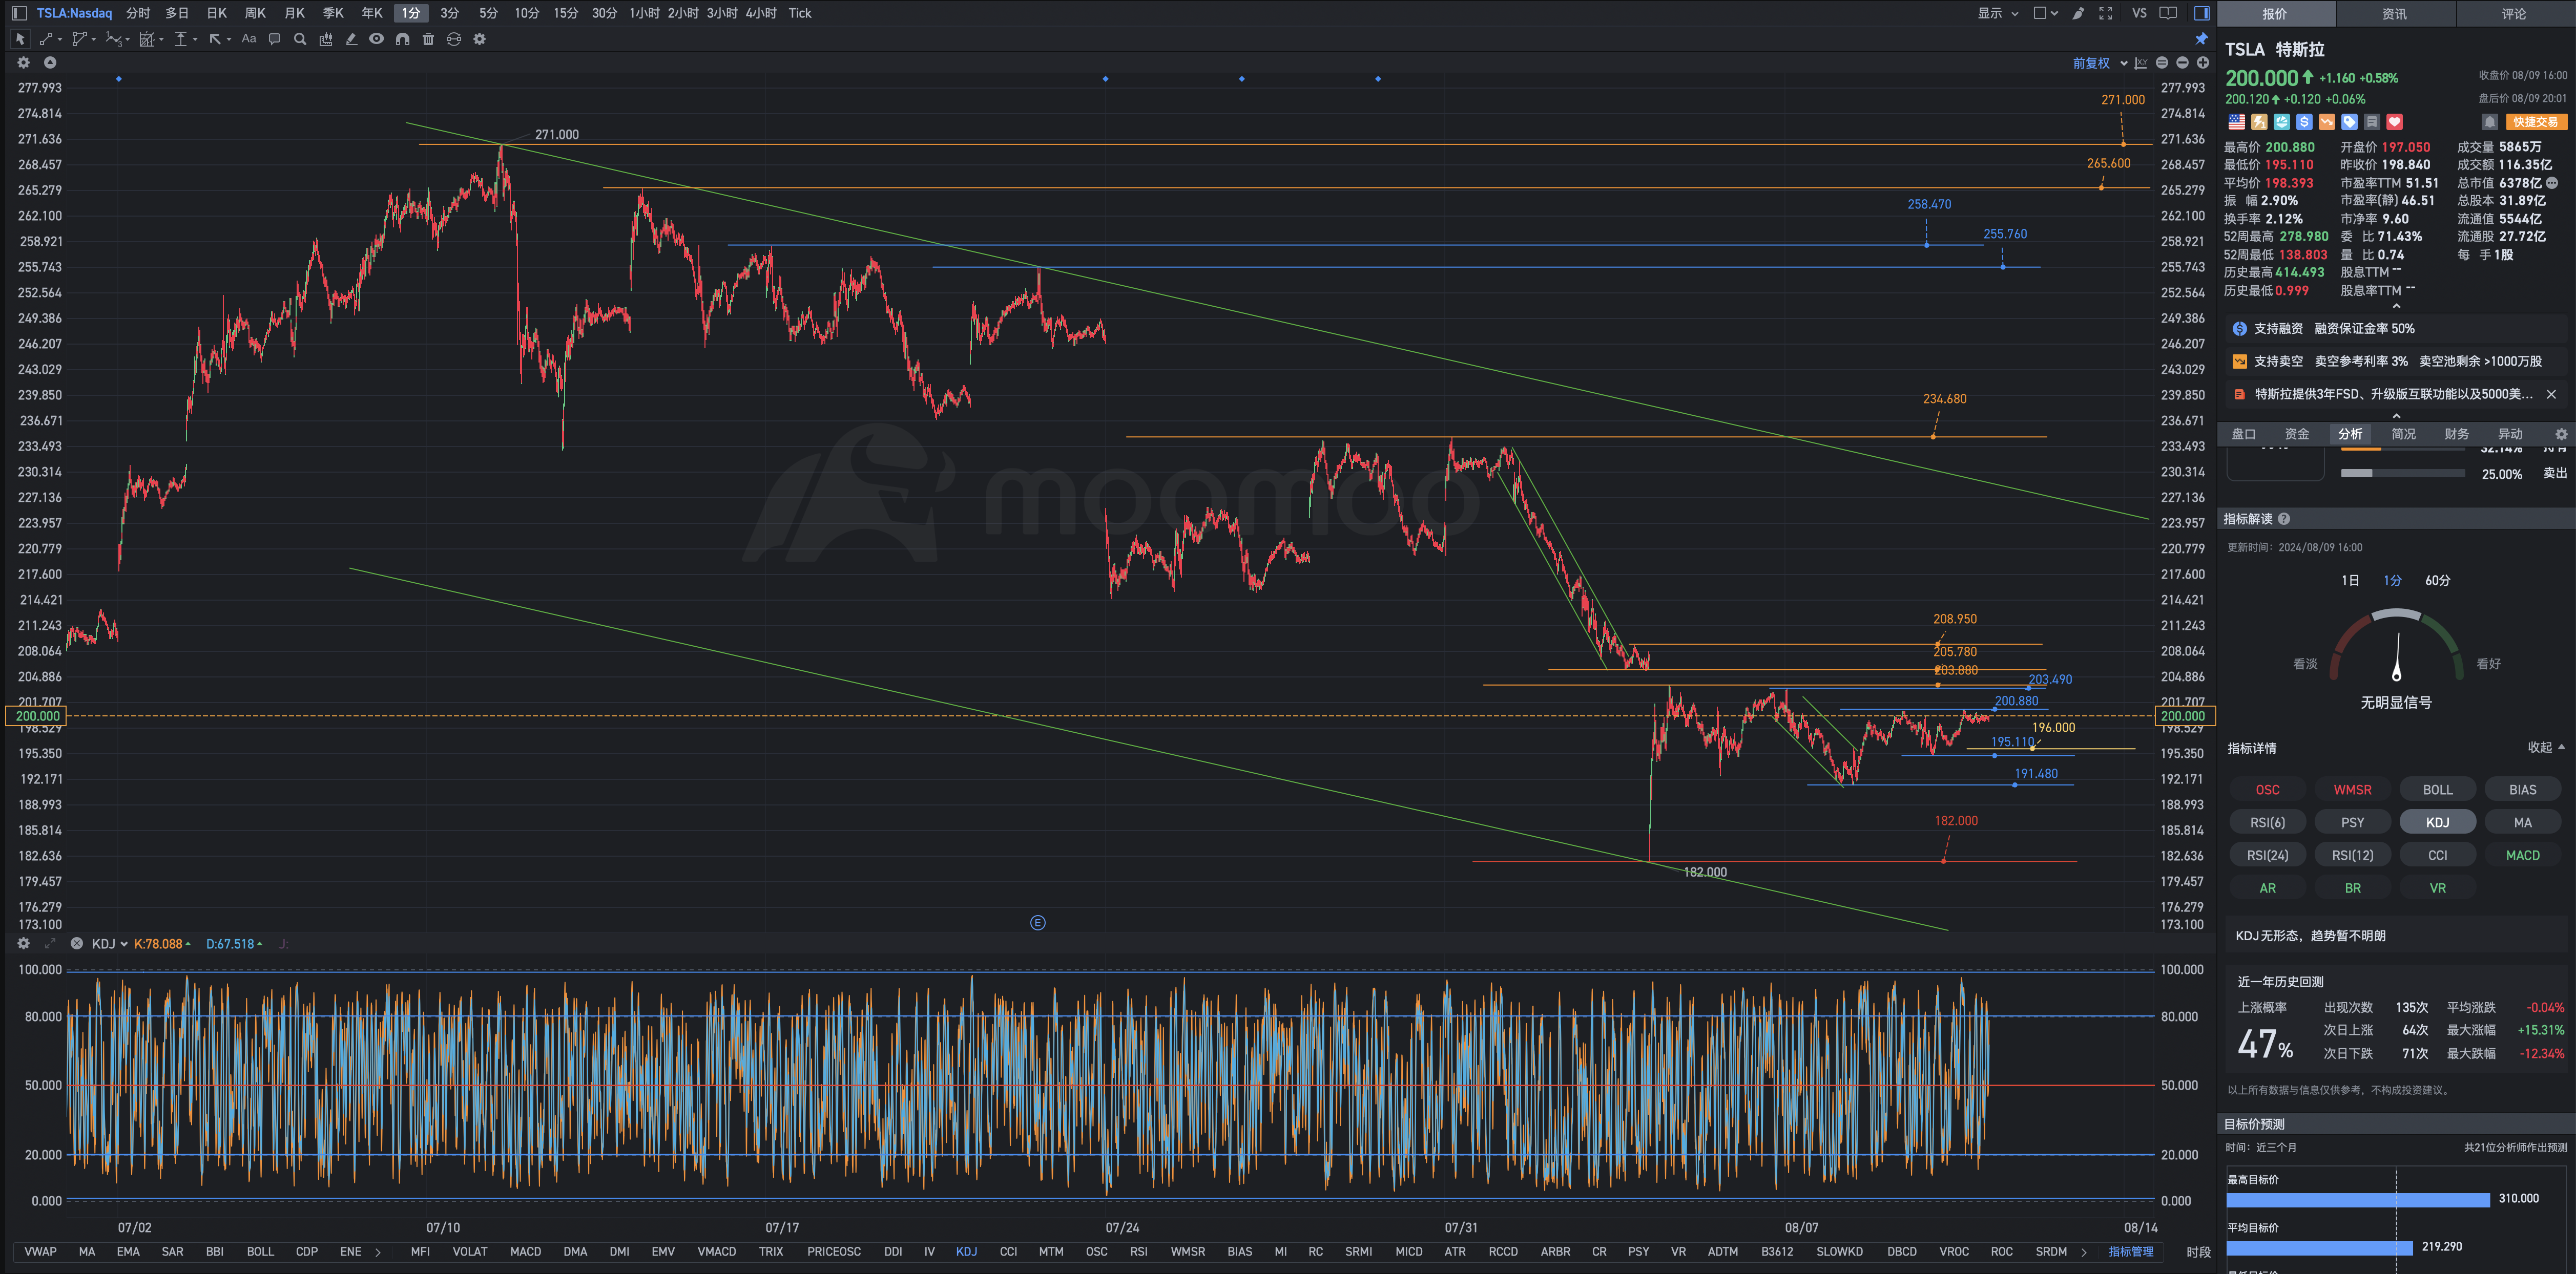Expand the trend line tool dropdown arrow
The width and height of the screenshot is (2576, 1274).
60,40
